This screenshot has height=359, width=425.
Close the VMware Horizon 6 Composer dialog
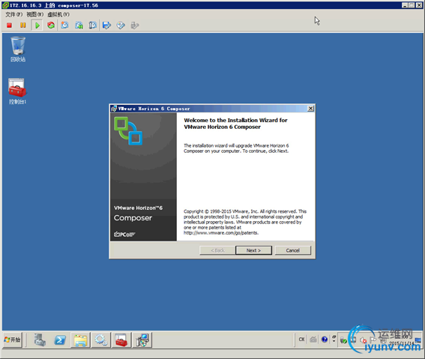[x=310, y=109]
